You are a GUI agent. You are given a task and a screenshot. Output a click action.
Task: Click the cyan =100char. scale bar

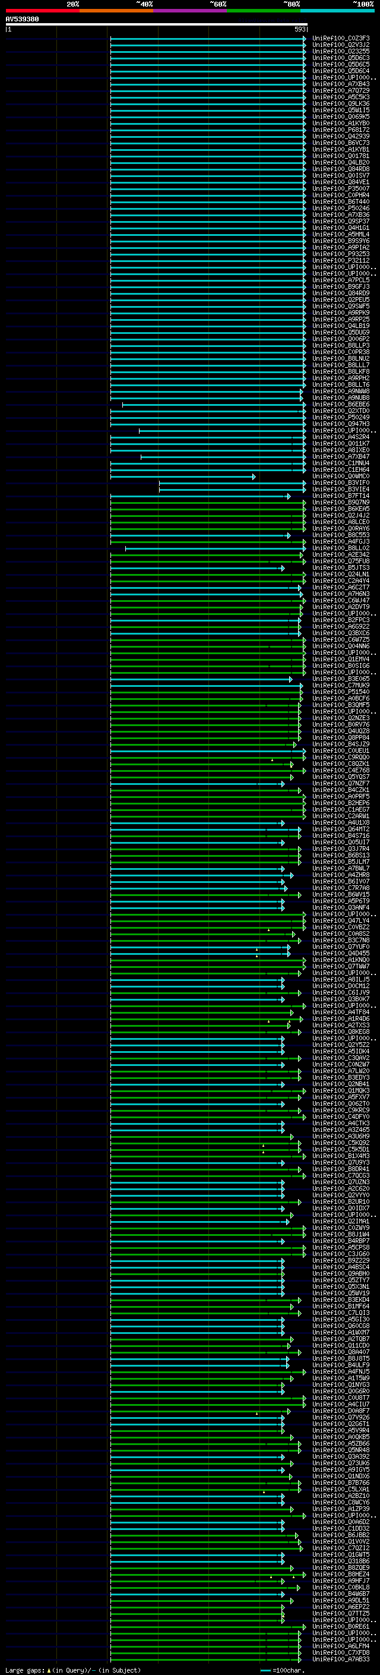265,1670
